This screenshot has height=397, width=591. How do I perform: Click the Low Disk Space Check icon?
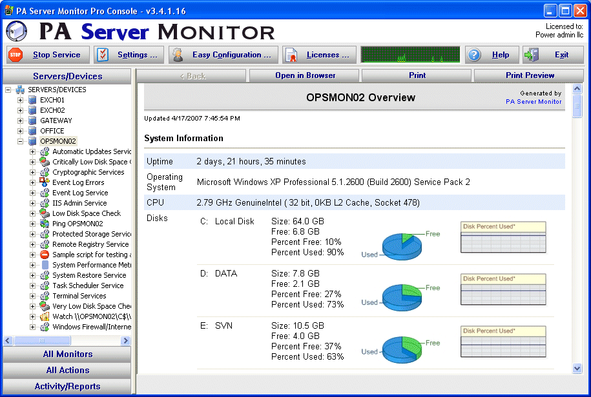(45, 213)
